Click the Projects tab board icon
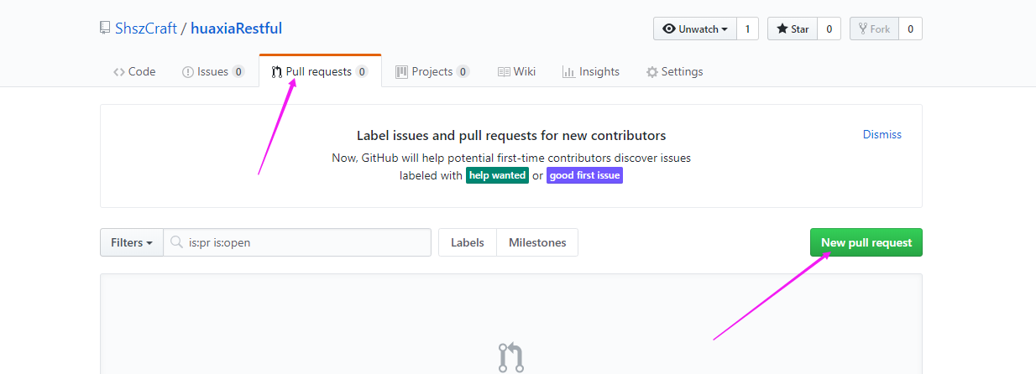The width and height of the screenshot is (1036, 374). point(402,72)
